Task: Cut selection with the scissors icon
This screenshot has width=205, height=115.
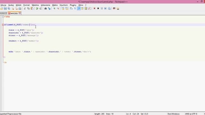Action: pyautogui.click(x=25, y=9)
